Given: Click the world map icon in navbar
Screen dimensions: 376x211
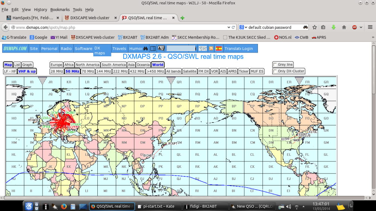Looking at the screenshot, I should 202,48.
